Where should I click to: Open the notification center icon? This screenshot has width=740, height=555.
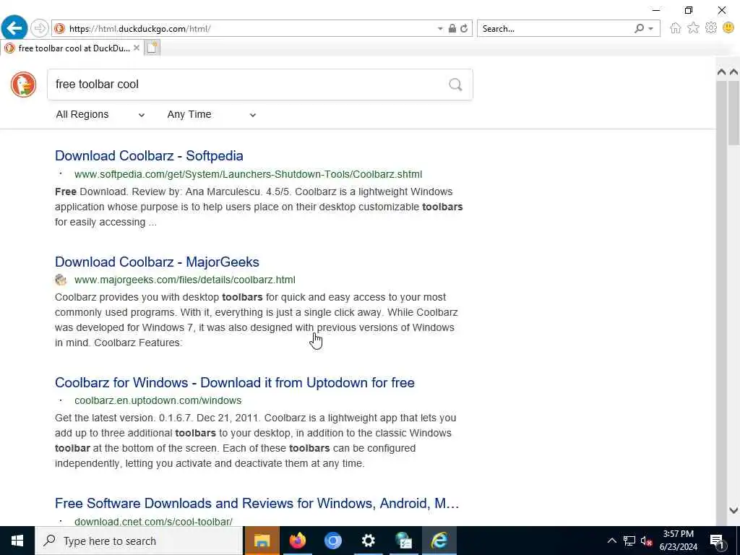point(718,541)
